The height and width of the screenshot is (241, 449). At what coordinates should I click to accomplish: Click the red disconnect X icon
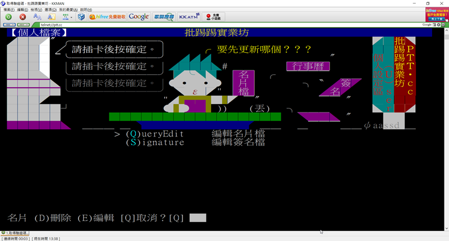coord(22,17)
